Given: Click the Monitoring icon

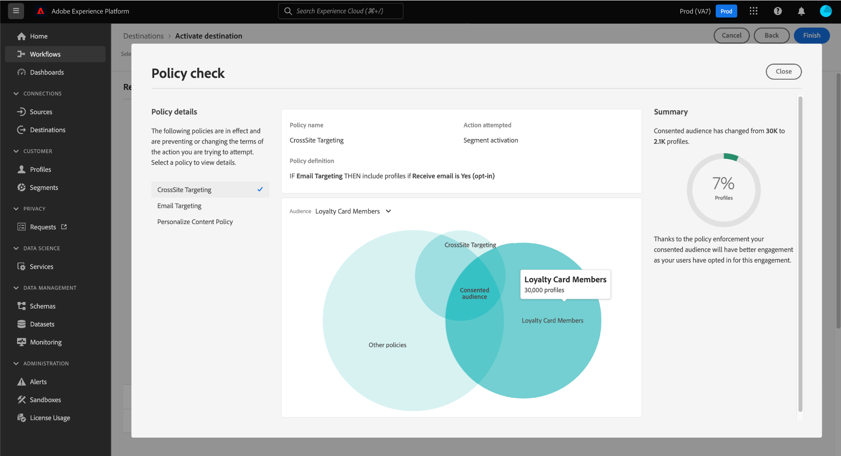Looking at the screenshot, I should pos(21,342).
